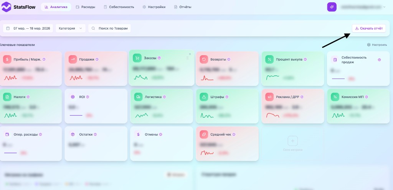Click the ROI card icon
Screen dimensions: 393x190
point(73,97)
